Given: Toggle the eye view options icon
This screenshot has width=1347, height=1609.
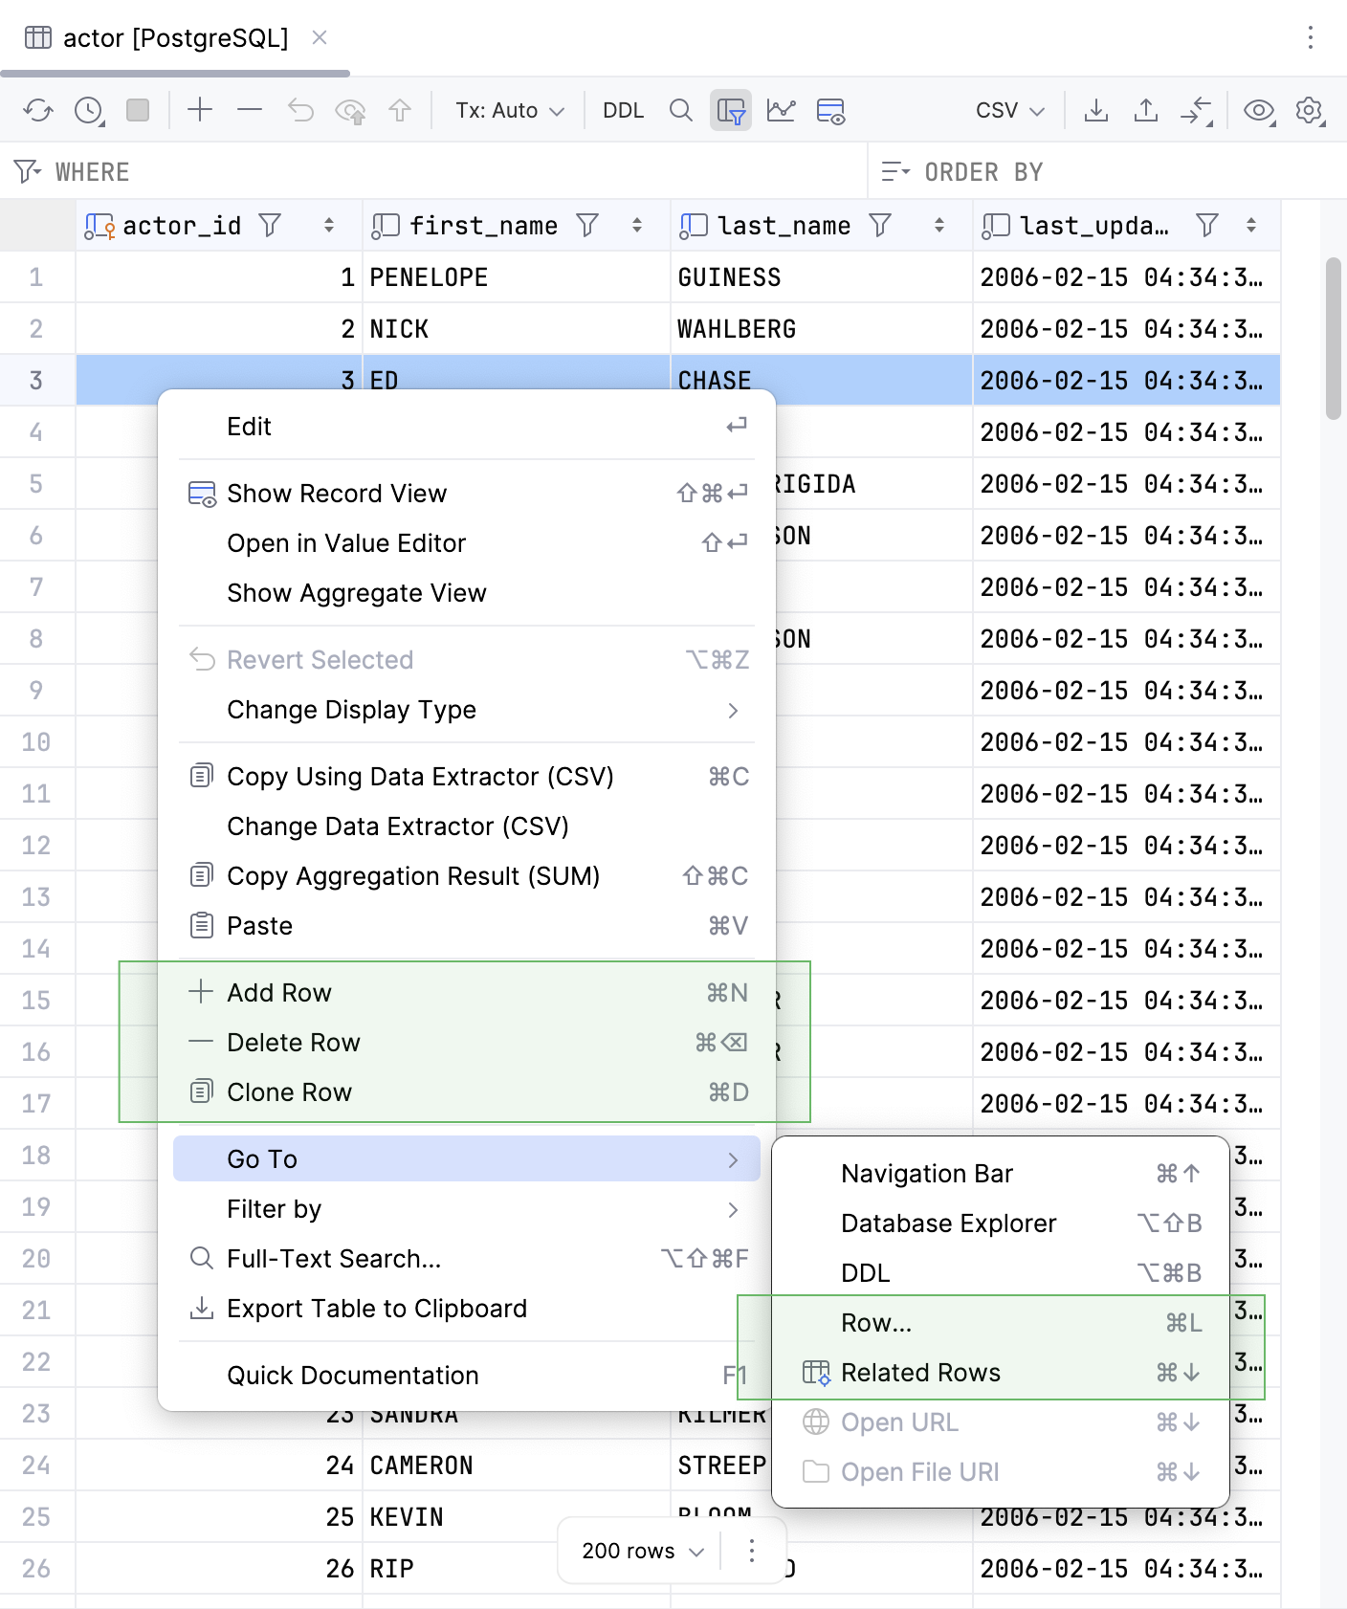Looking at the screenshot, I should click(x=1258, y=110).
